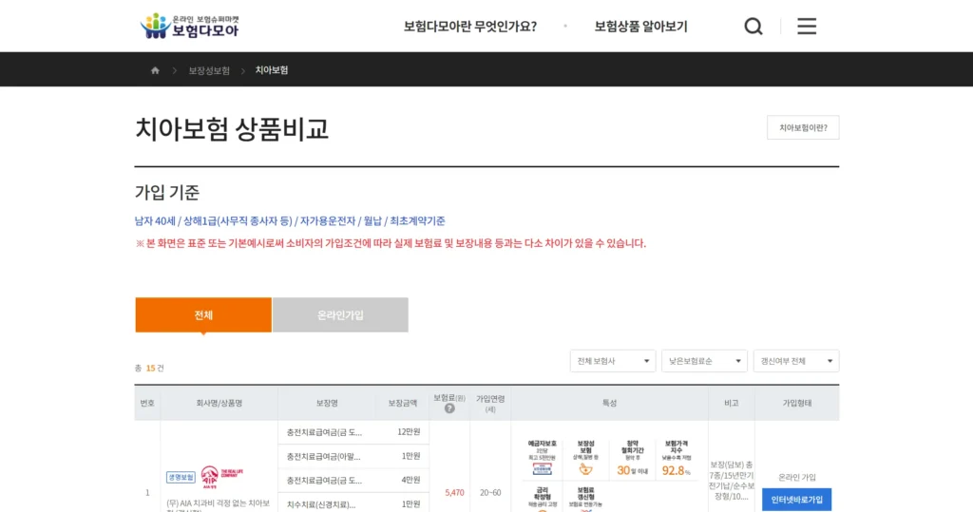Click the 보험료 question mark help icon
This screenshot has height=512, width=973.
pyautogui.click(x=449, y=408)
